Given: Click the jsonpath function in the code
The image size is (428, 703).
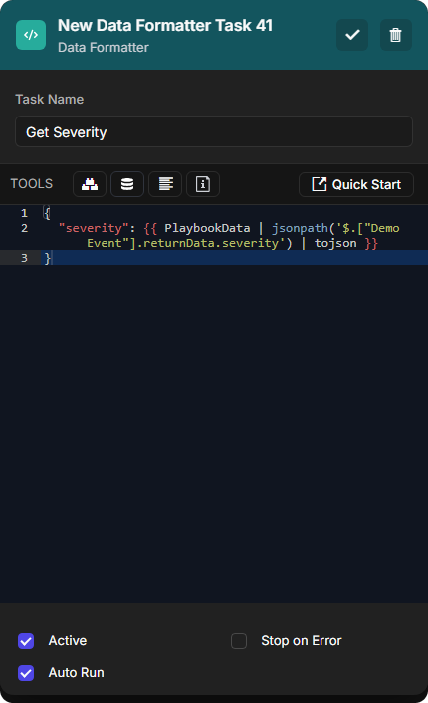Looking at the screenshot, I should [x=300, y=228].
